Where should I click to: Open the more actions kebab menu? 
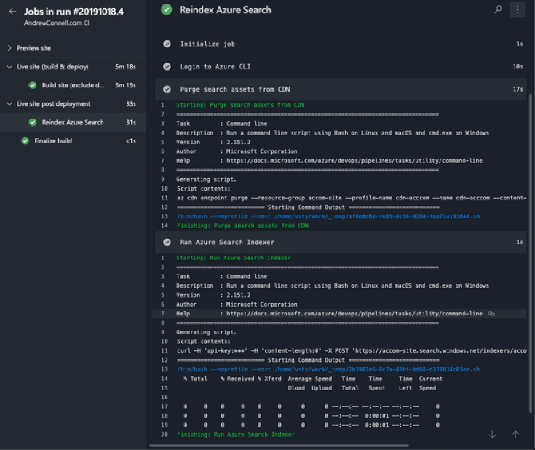[517, 10]
